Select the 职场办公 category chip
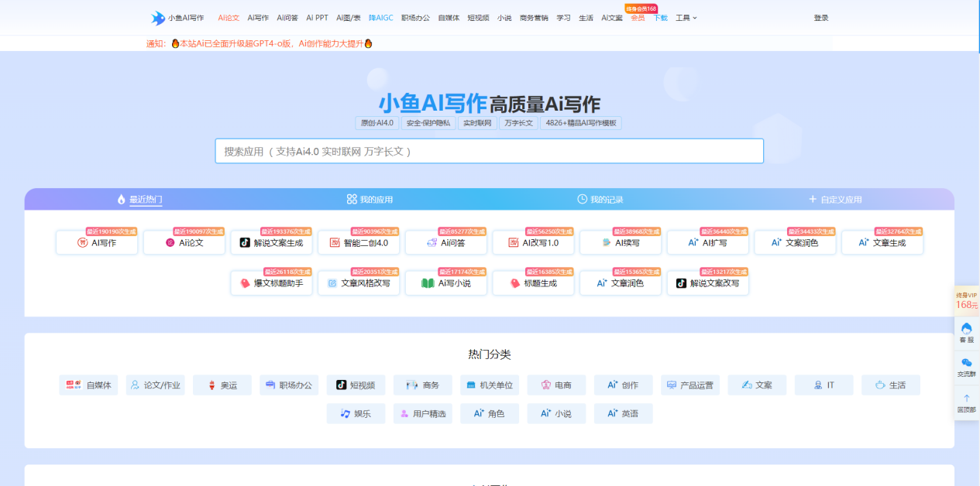The width and height of the screenshot is (980, 486). click(x=289, y=385)
